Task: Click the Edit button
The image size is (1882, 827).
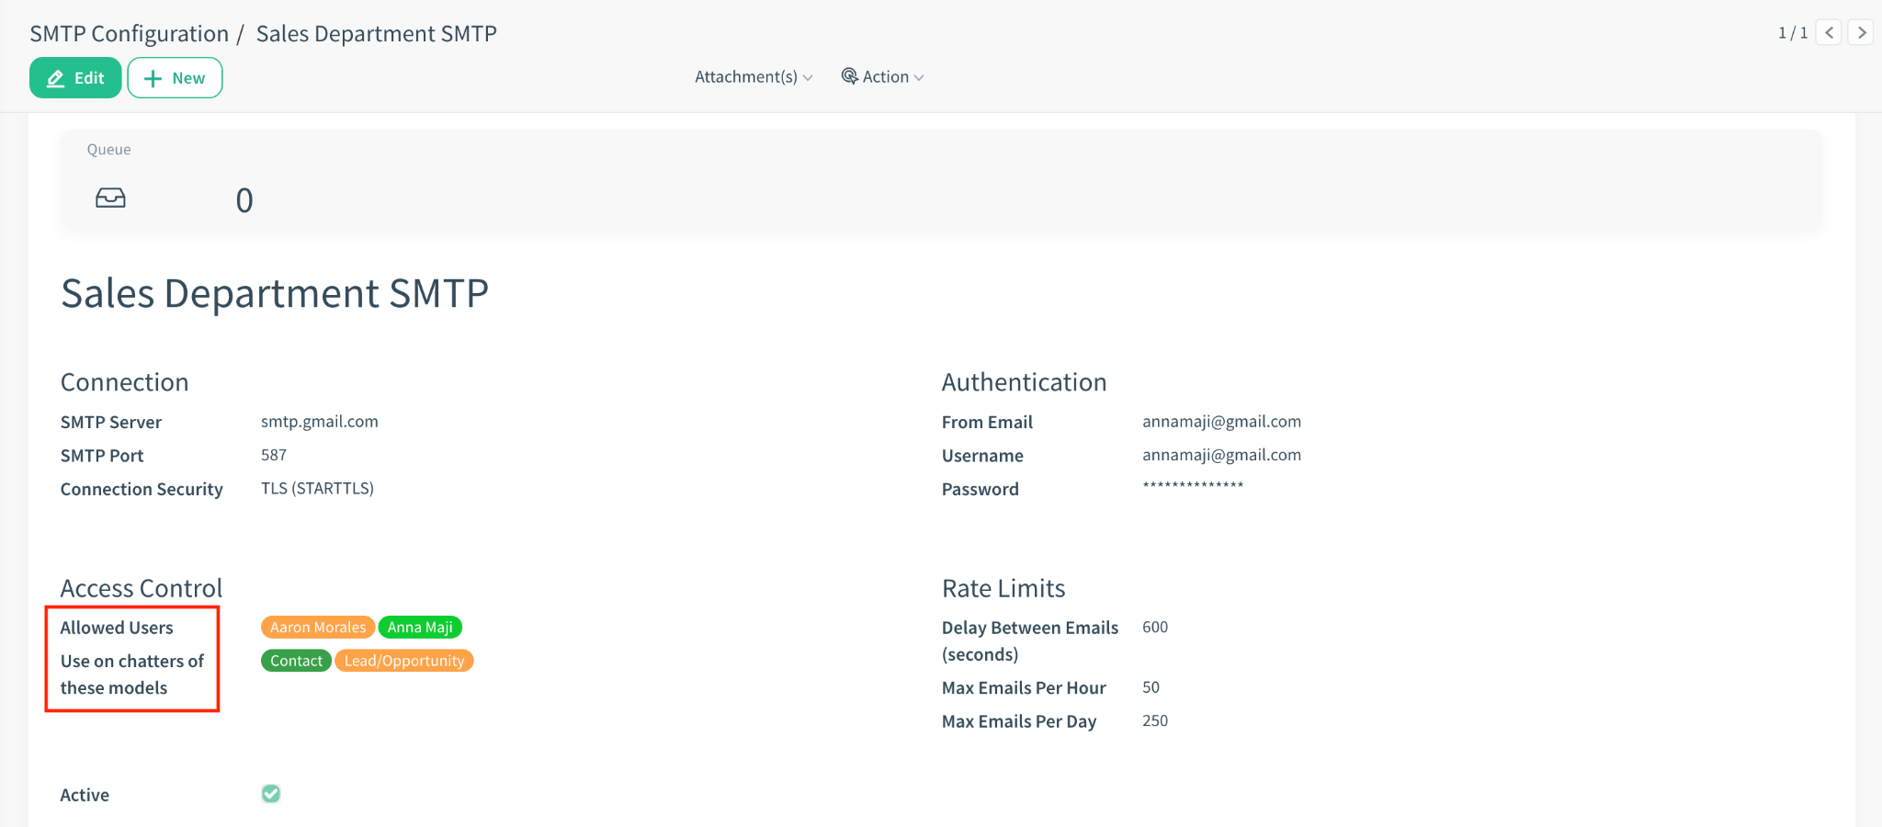Action: coord(75,77)
